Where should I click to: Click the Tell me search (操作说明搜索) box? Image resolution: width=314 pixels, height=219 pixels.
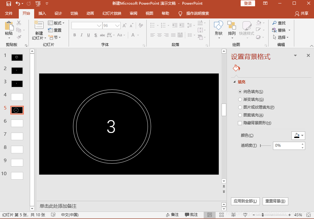tap(197, 13)
